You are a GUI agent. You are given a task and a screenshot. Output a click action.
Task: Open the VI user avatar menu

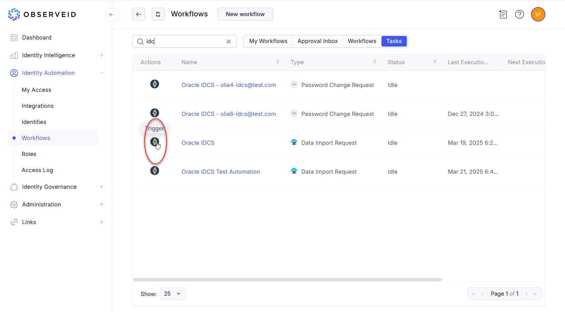coord(538,14)
